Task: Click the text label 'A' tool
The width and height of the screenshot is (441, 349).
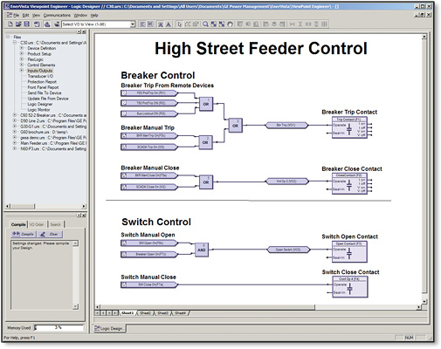Action: (169, 24)
